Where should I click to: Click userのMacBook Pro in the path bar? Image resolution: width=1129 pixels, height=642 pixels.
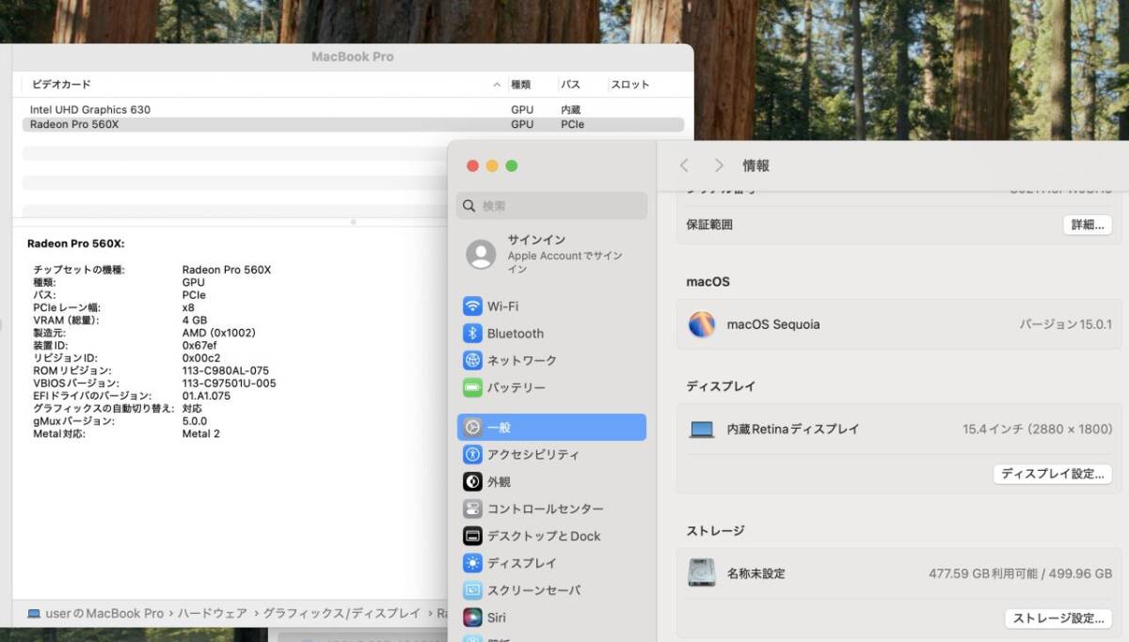click(104, 614)
